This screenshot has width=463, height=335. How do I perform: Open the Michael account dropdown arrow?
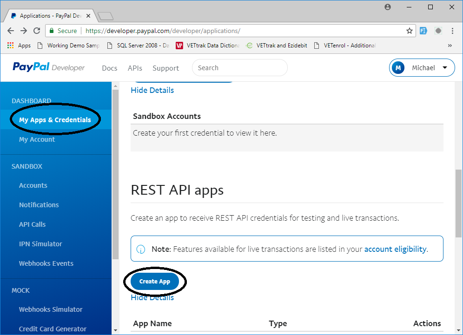445,67
